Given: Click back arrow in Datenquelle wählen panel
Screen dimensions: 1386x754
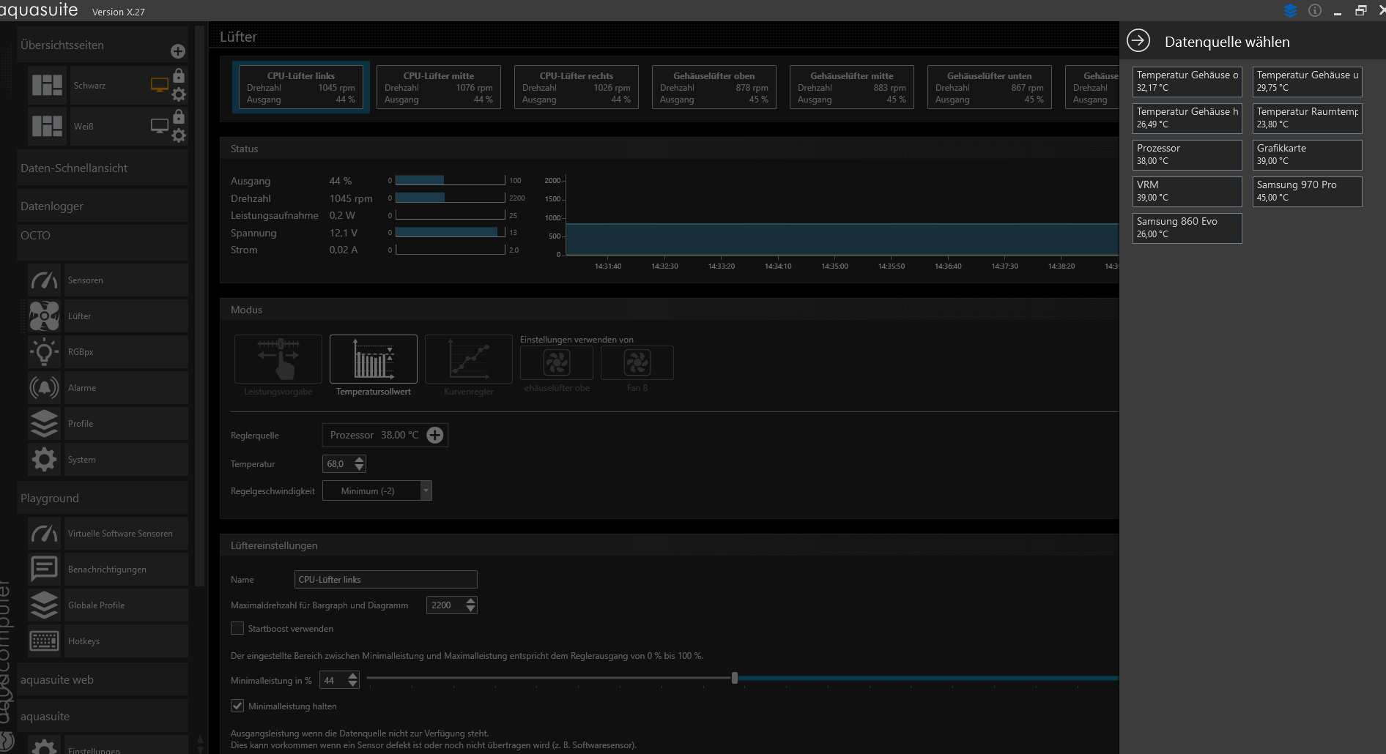Looking at the screenshot, I should pos(1138,41).
